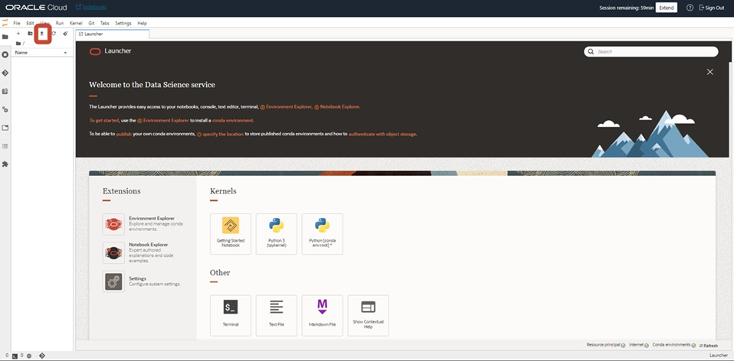This screenshot has width=734, height=361.
Task: Open the File Browser sidebar tab
Action: tap(5, 37)
